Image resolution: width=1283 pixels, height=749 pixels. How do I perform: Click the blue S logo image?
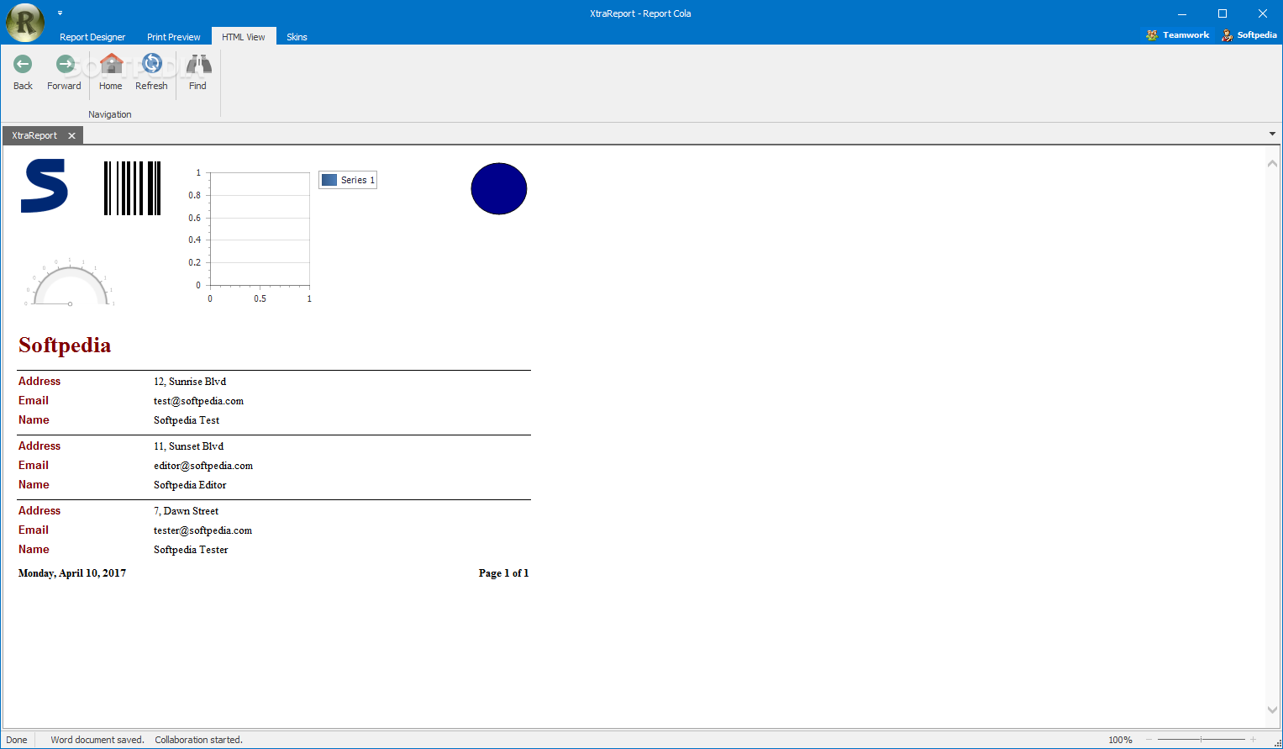[x=45, y=187]
